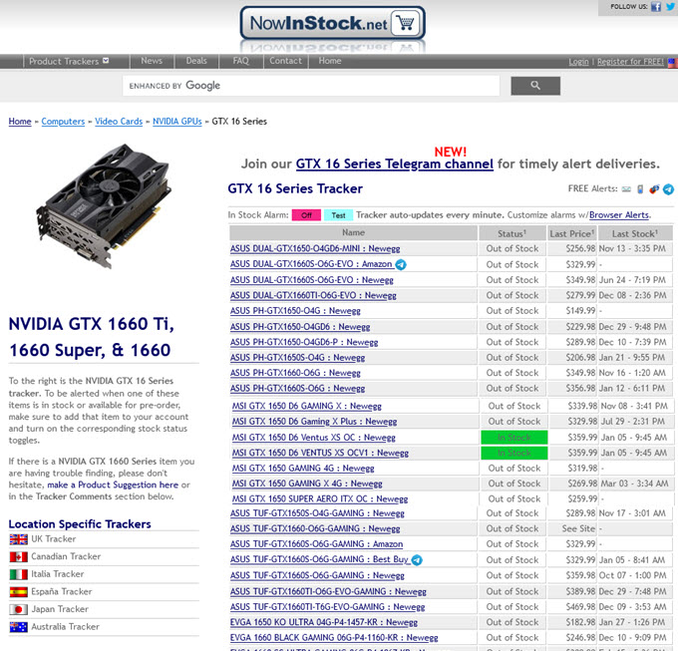Click In Stock status for VENTUS XS OCV1

[514, 453]
